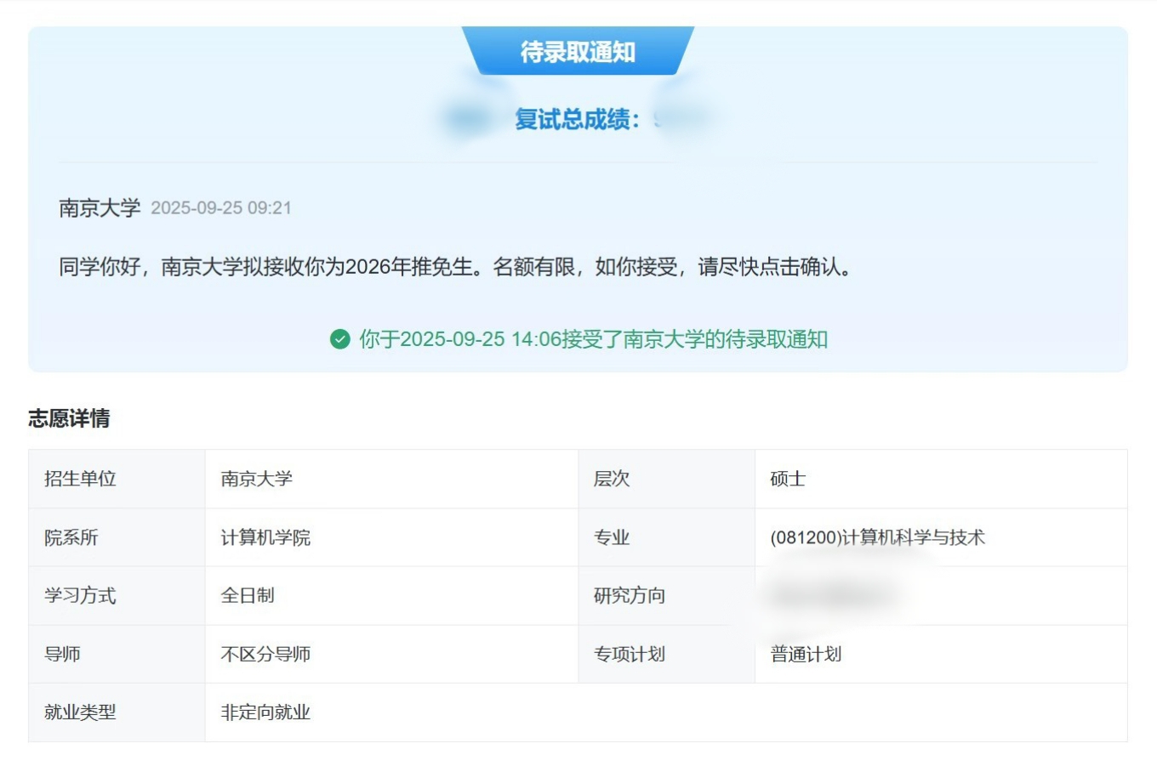This screenshot has height=772, width=1157.
Task: Click the sender name 南京大学 above the message
Action: (100, 208)
